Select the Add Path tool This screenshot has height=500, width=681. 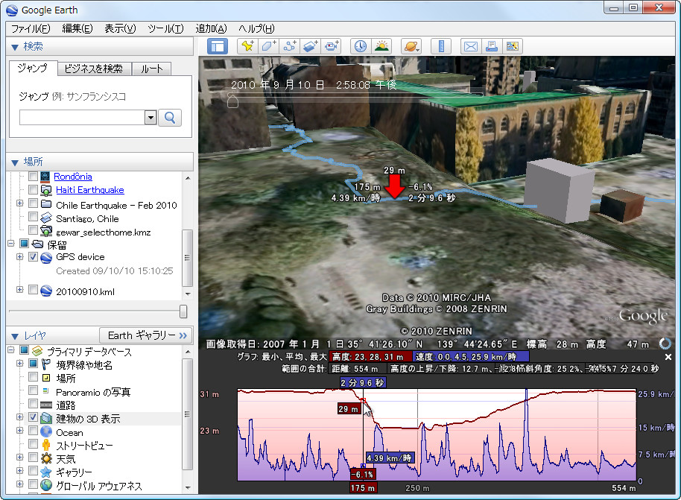(x=291, y=46)
